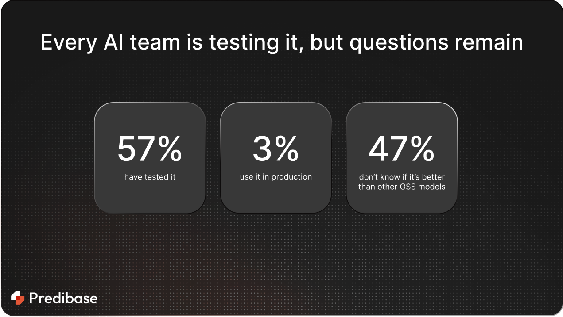Select the 'use it in production' caption
This screenshot has height=317, width=563.
[276, 177]
